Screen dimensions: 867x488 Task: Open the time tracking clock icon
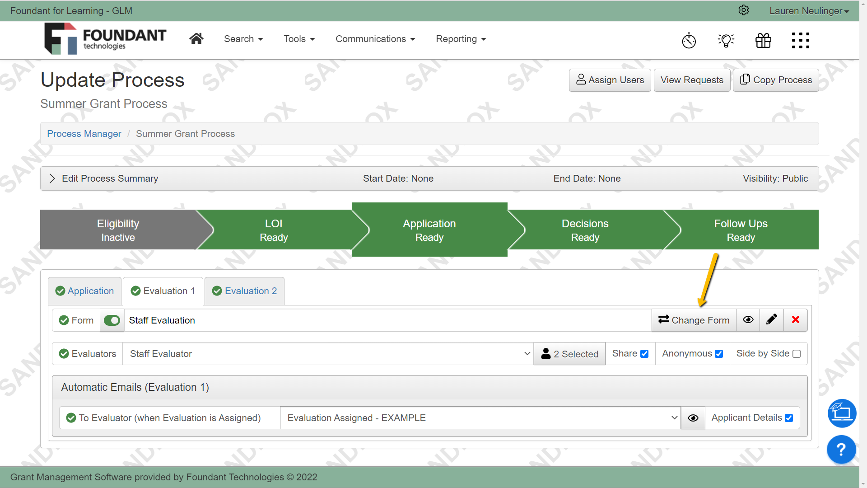click(689, 40)
